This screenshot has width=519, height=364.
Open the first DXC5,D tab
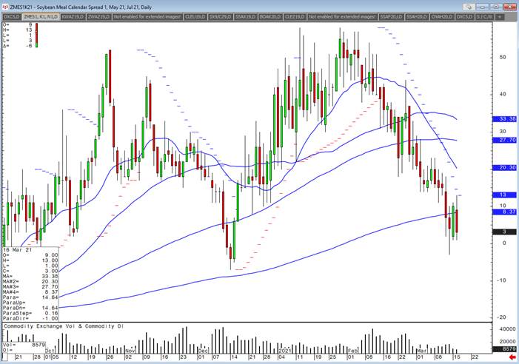click(x=11, y=16)
